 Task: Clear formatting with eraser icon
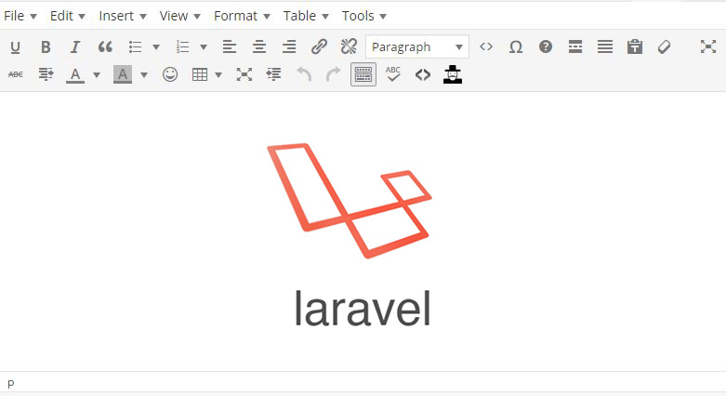tap(664, 46)
